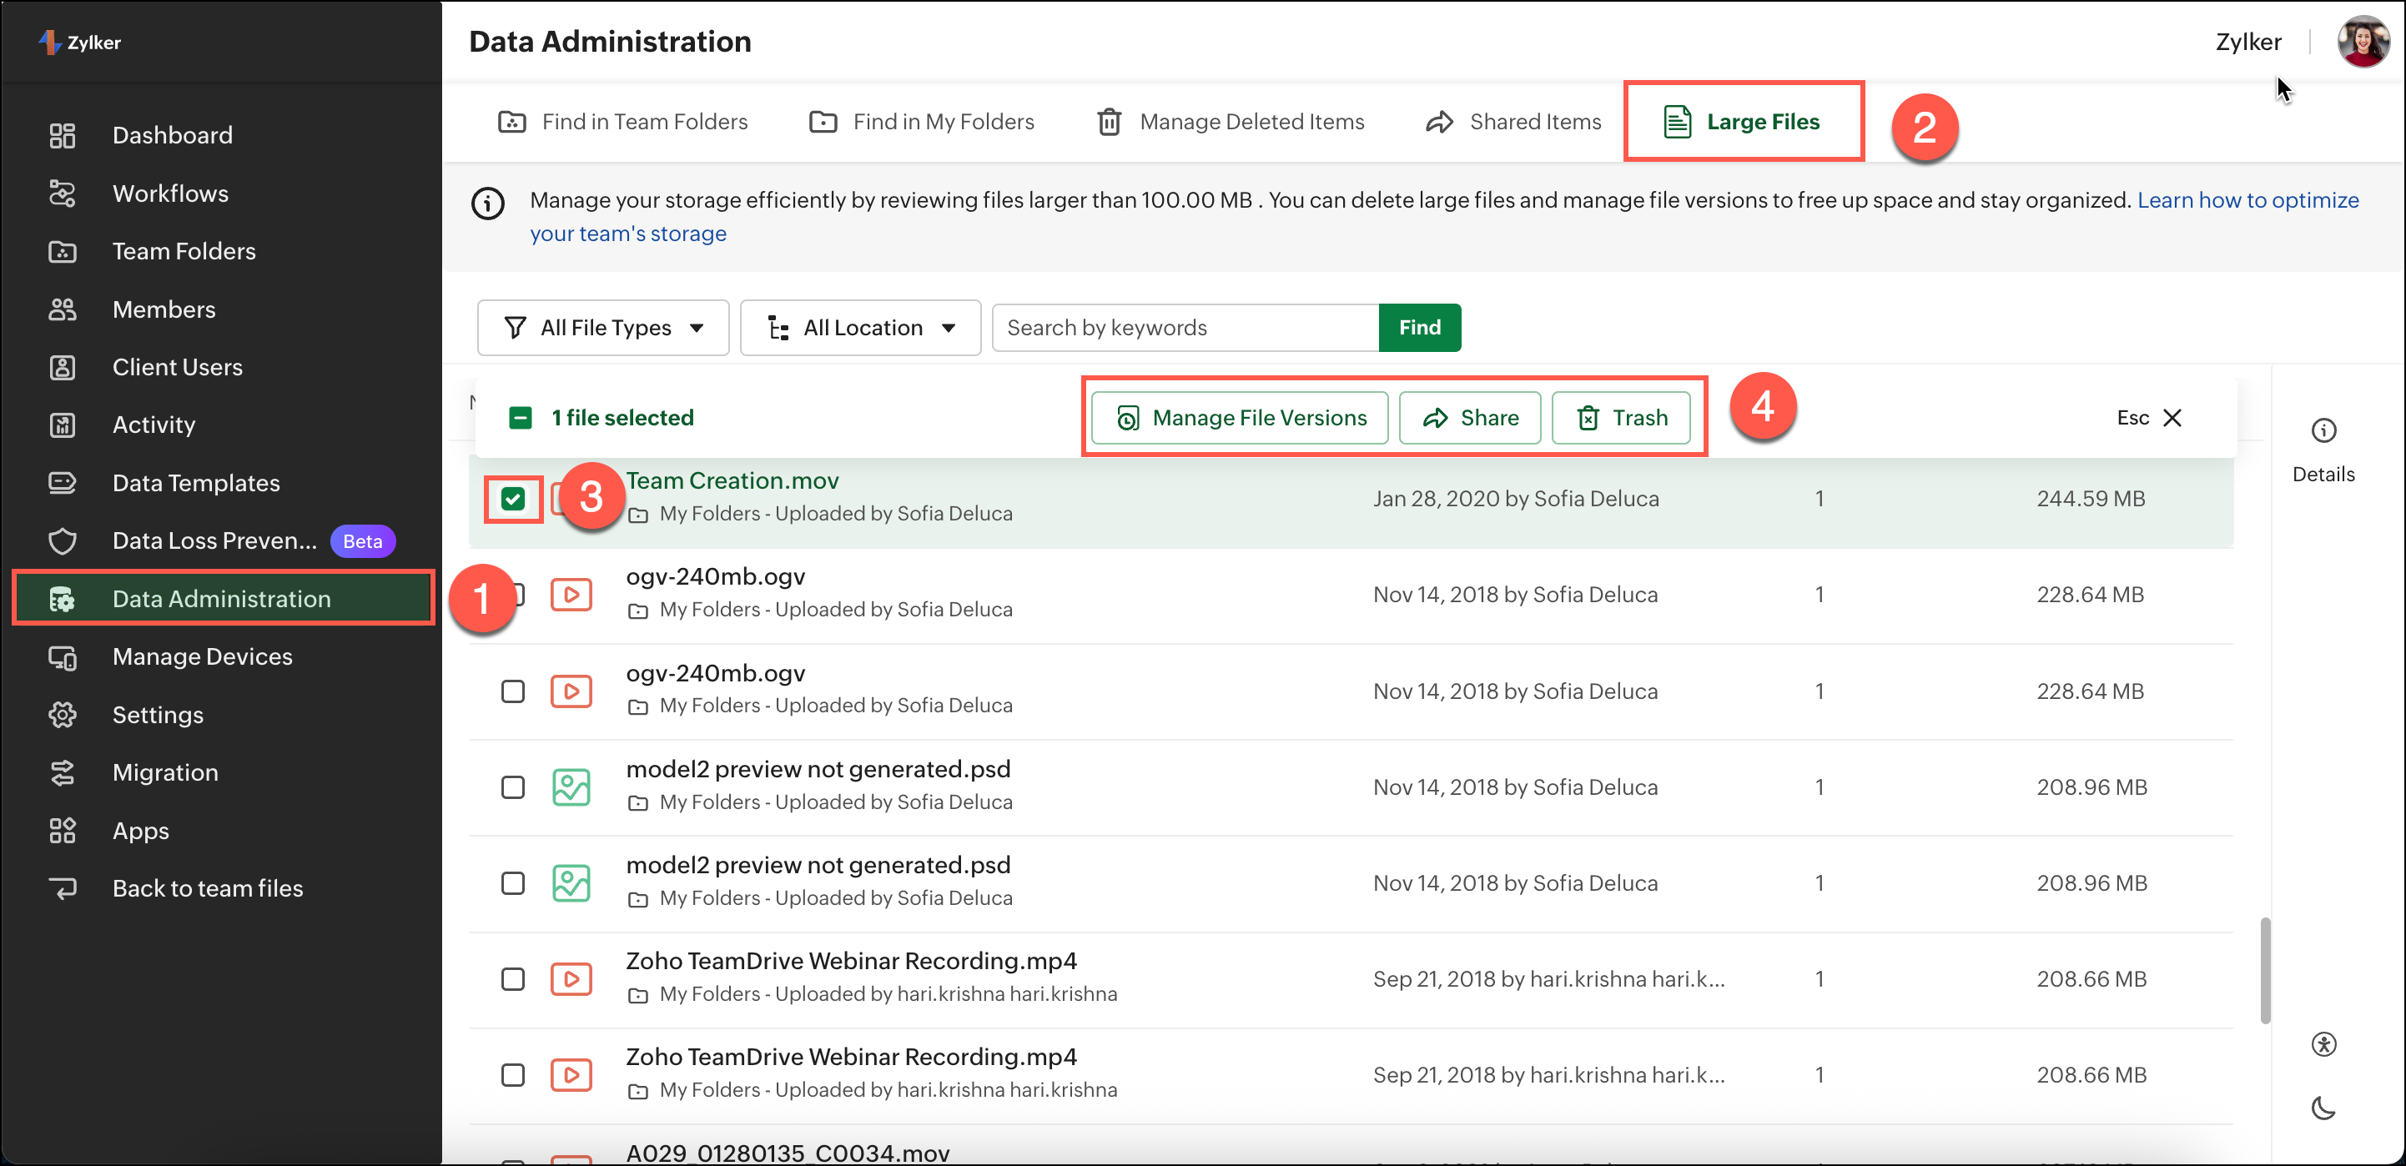Toggle the select-all box beside '1 file selected'
Image resolution: width=2406 pixels, height=1166 pixels.
[521, 418]
